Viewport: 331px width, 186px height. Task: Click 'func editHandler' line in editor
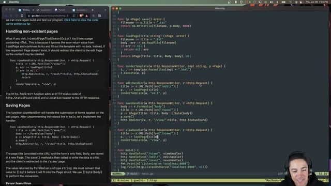pos(164,83)
